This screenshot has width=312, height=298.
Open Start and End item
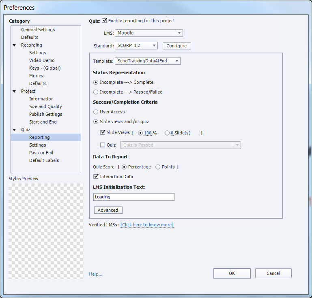tap(43, 122)
